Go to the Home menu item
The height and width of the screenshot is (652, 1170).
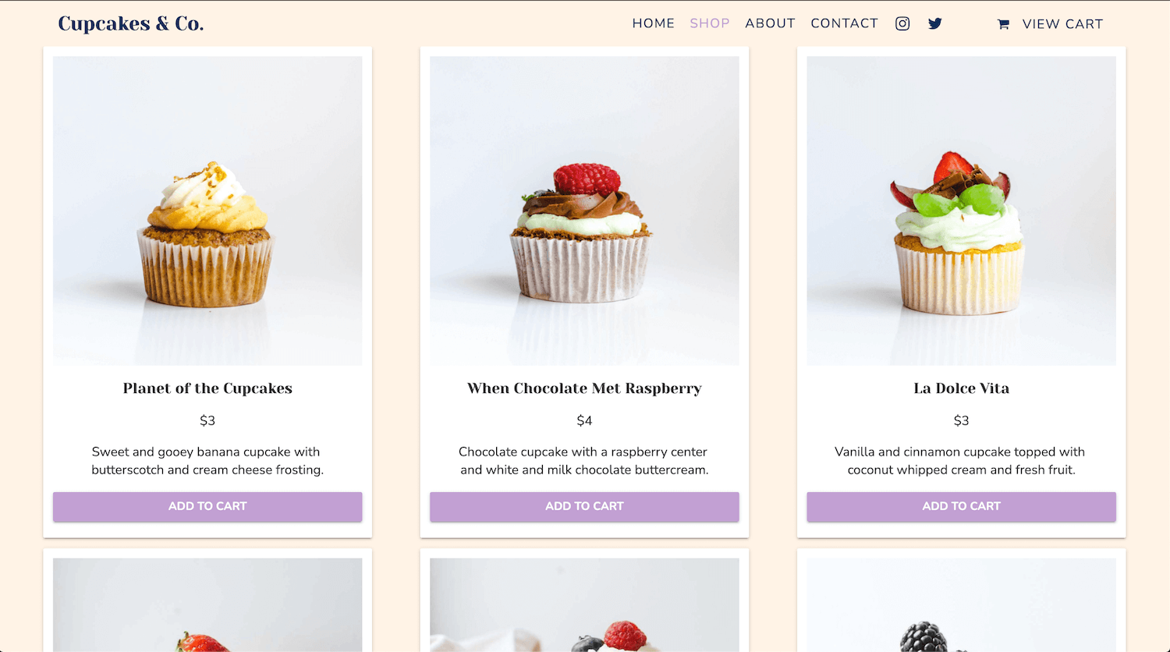click(x=654, y=23)
